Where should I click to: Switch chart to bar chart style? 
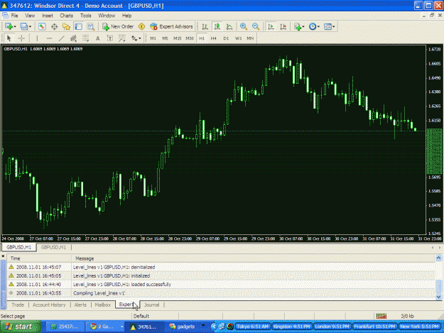click(205, 26)
